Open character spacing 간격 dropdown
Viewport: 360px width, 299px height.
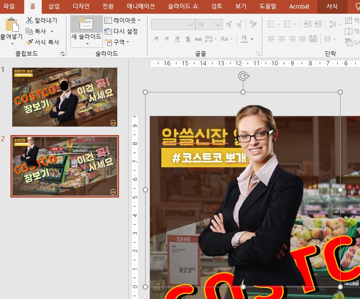[210, 39]
